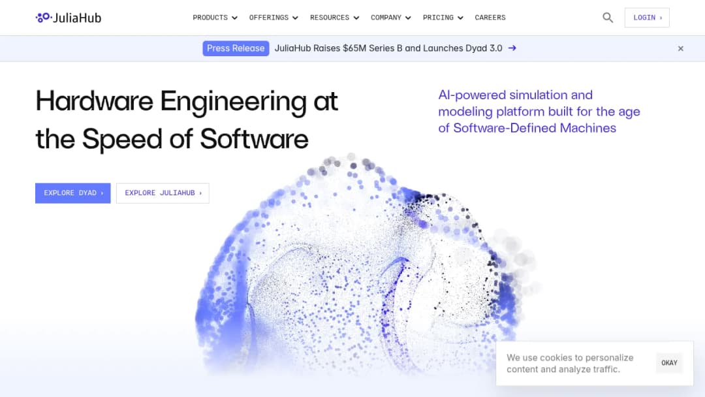Screen dimensions: 705x397
Task: Expand the Pricing dropdown chevron
Action: [x=460, y=18]
